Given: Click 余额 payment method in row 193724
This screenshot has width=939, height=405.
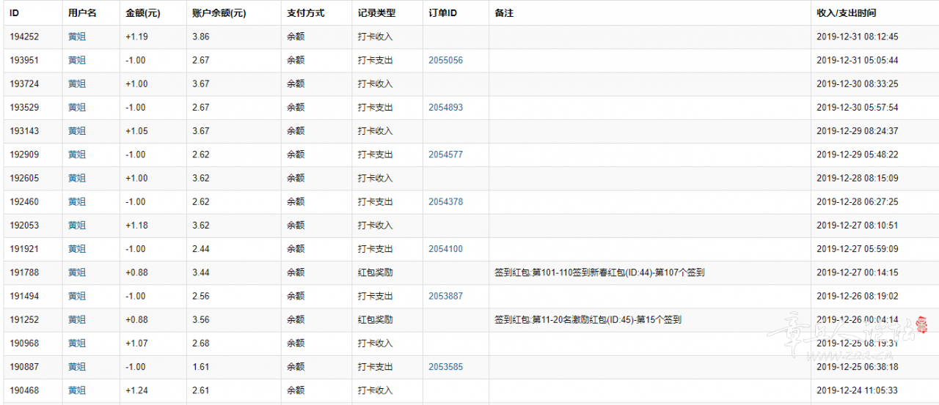Looking at the screenshot, I should (296, 84).
